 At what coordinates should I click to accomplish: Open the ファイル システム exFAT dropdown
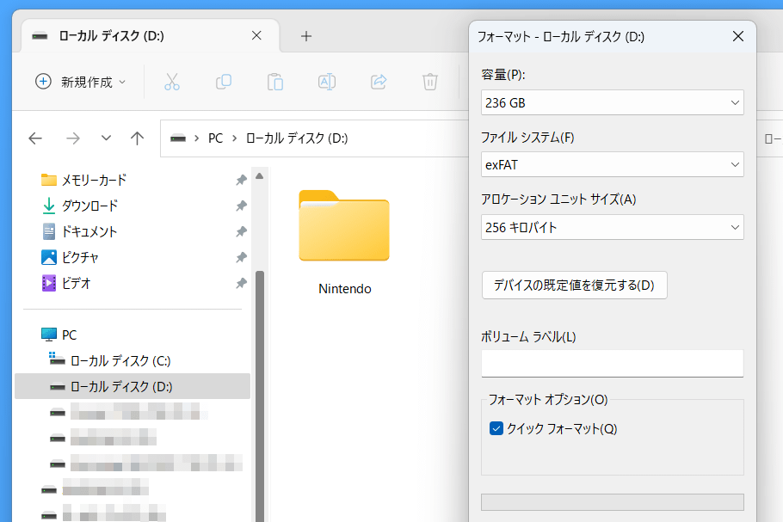pos(612,164)
